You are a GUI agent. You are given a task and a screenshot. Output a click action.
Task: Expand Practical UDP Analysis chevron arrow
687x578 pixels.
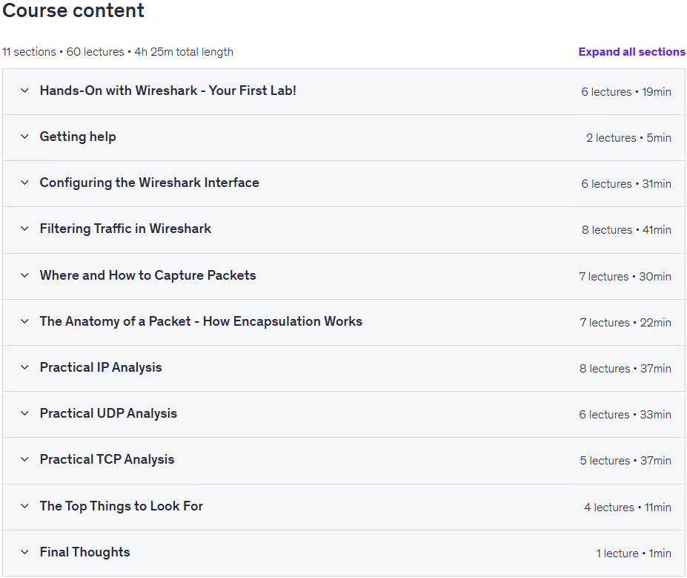25,413
